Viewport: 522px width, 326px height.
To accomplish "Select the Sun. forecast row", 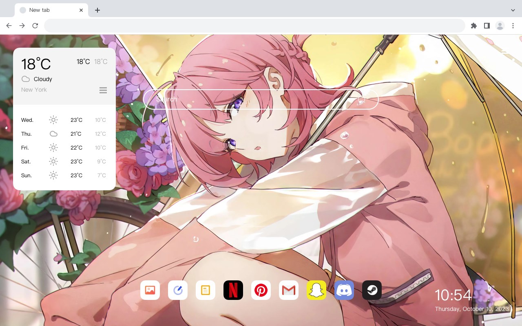I will point(64,175).
